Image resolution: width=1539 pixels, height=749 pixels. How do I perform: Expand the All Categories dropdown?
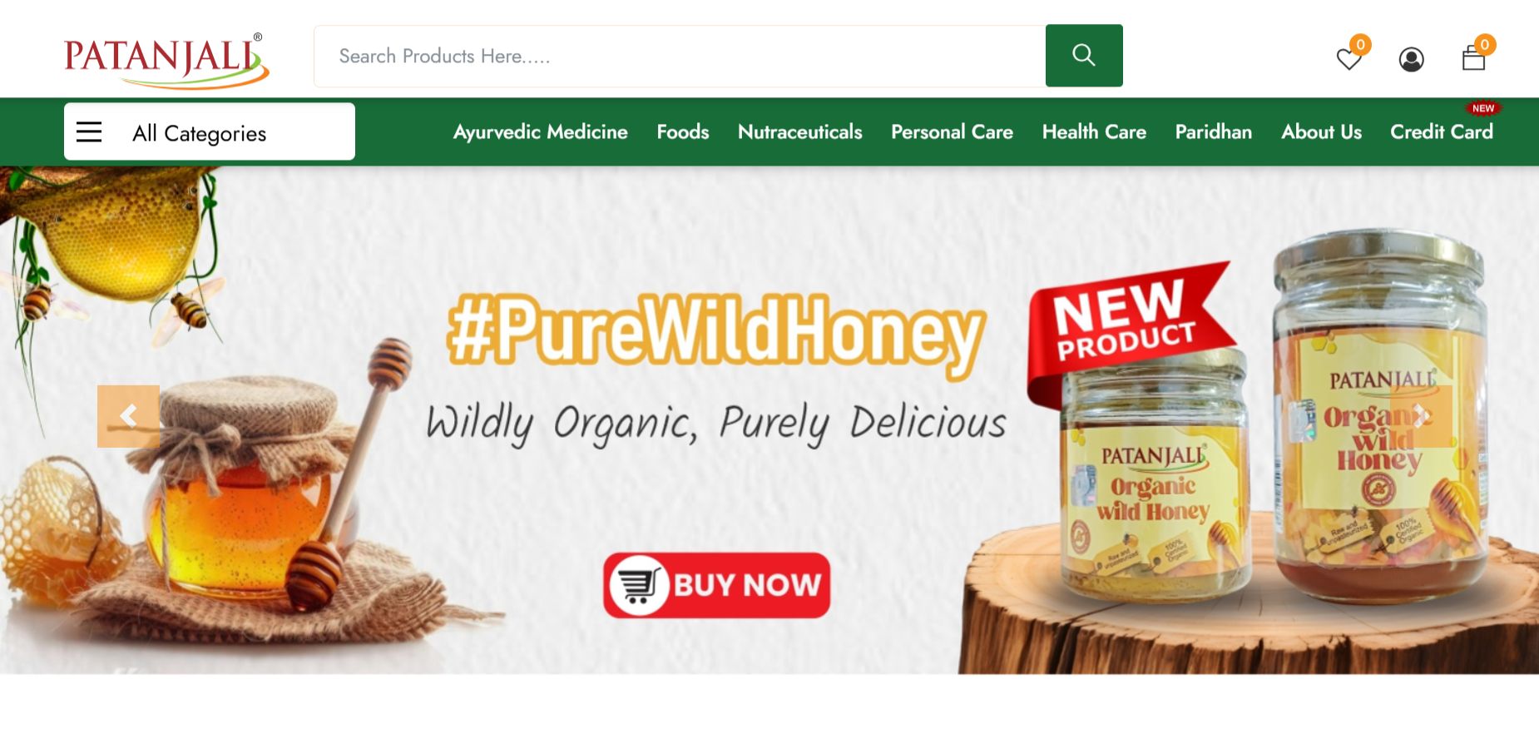coord(210,131)
